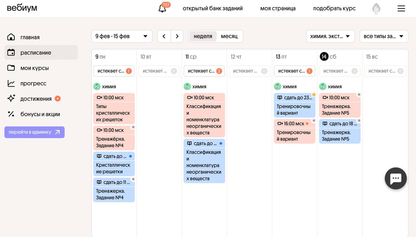Open the все типы заданий dropdown

point(383,36)
